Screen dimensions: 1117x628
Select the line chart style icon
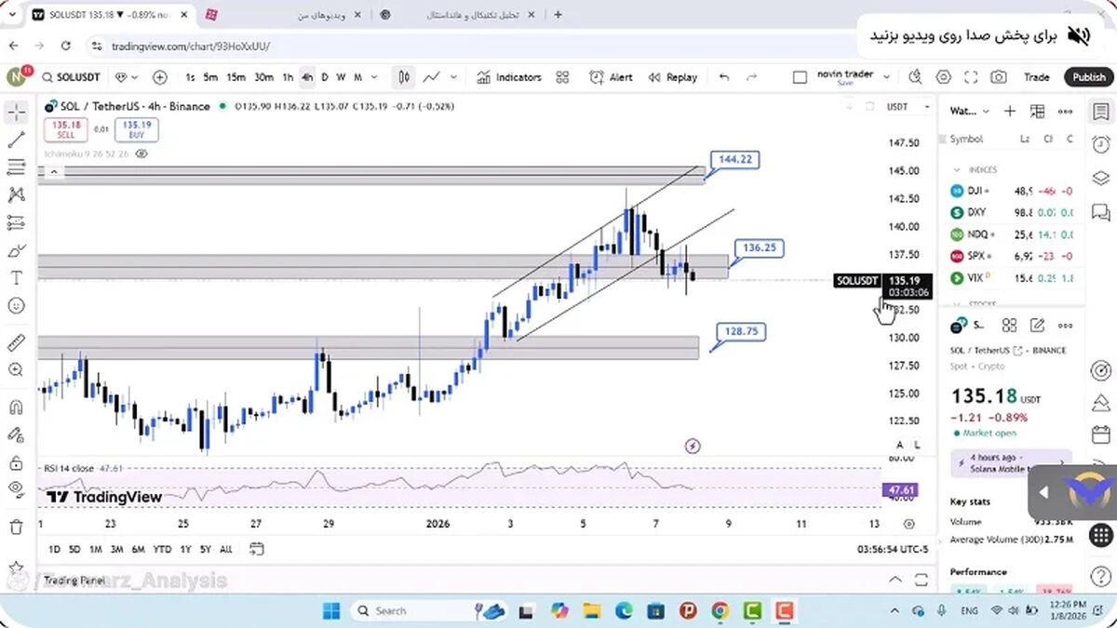[x=432, y=77]
